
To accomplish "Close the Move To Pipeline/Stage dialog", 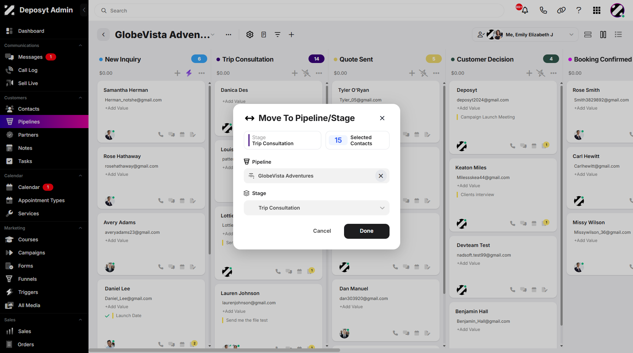I will (x=382, y=118).
